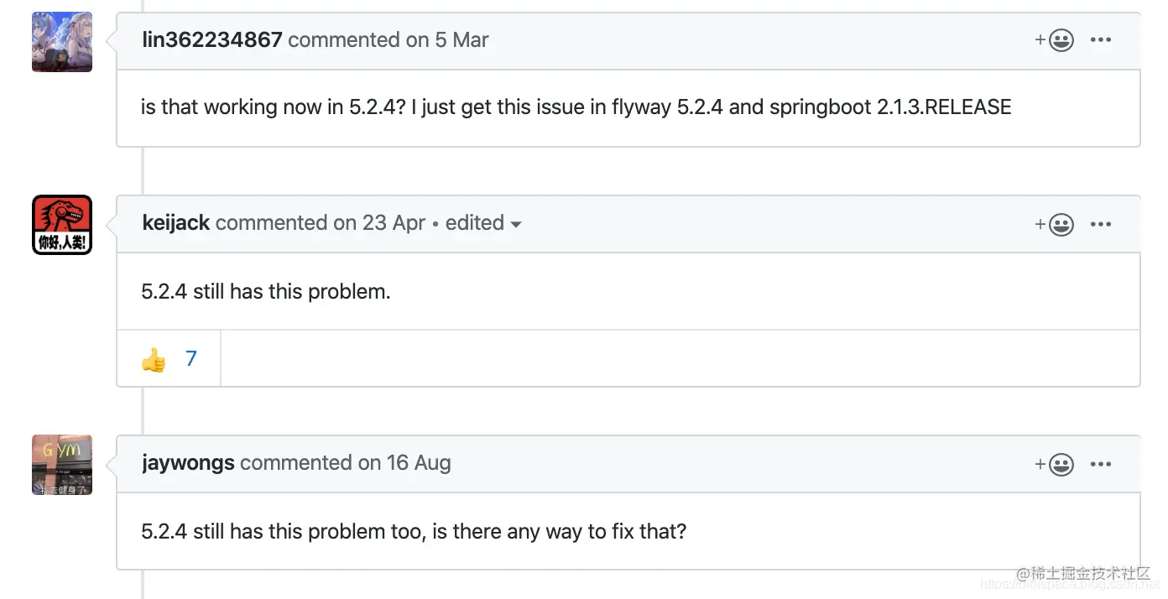The height and width of the screenshot is (599, 1168).
Task: Open keijack user profile link
Action: pyautogui.click(x=176, y=223)
